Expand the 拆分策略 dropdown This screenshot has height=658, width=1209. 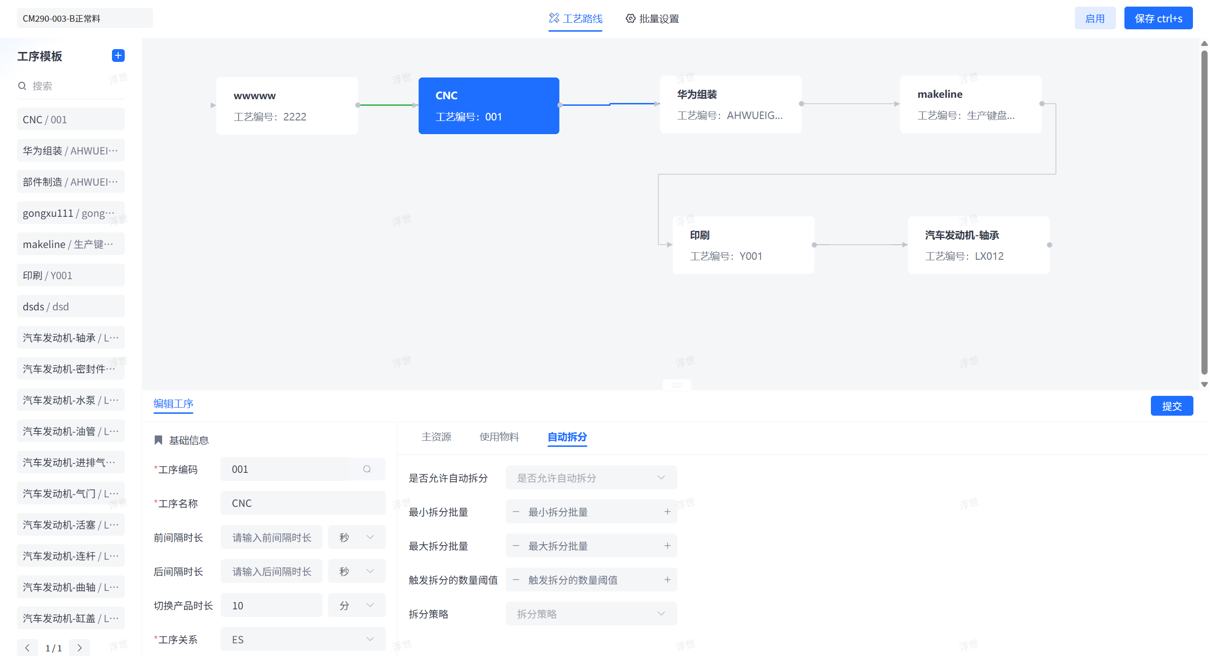(x=591, y=614)
